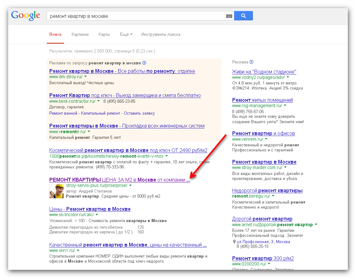Image resolution: width=356 pixels, height=278 pixels.
Task: Select the Поиск tab
Action: (x=55, y=35)
